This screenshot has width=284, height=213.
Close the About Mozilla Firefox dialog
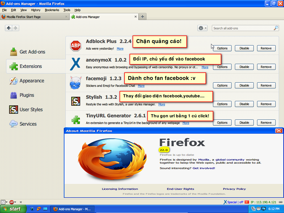click(279, 131)
